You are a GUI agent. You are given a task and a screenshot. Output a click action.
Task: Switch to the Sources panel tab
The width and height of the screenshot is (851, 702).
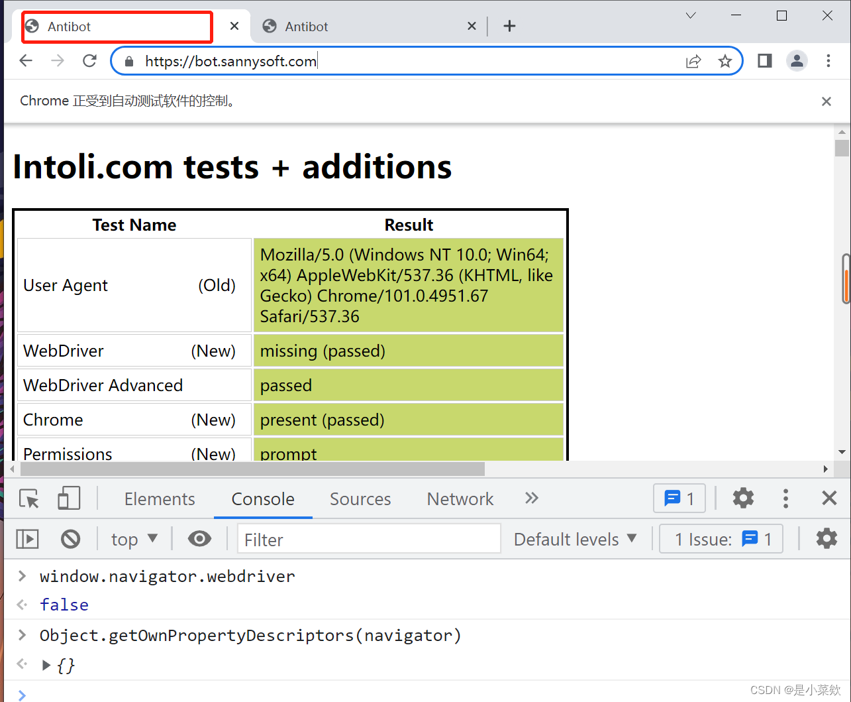pos(360,499)
